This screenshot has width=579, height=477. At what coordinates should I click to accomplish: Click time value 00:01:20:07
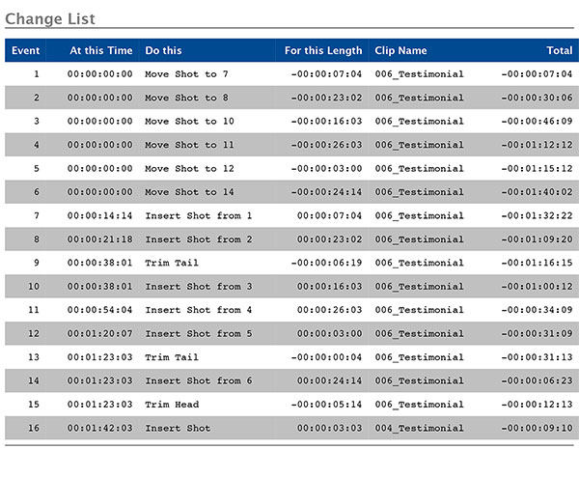(99, 334)
